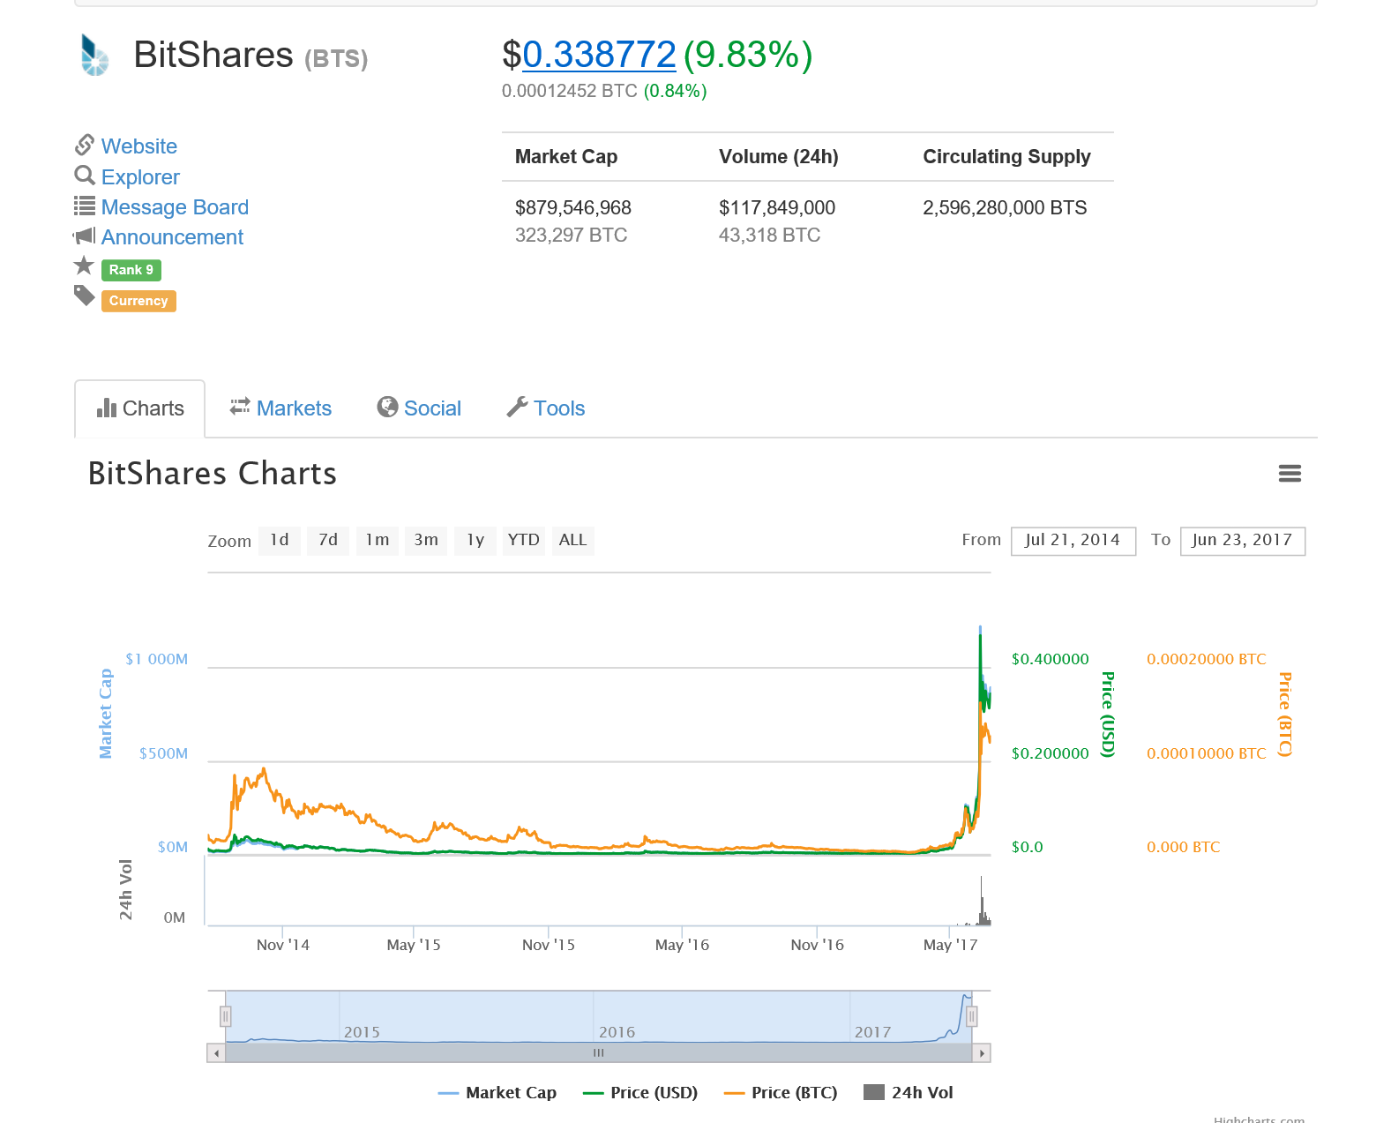This screenshot has width=1391, height=1123.
Task: Click the Volume (24h) column header
Action: point(779,157)
